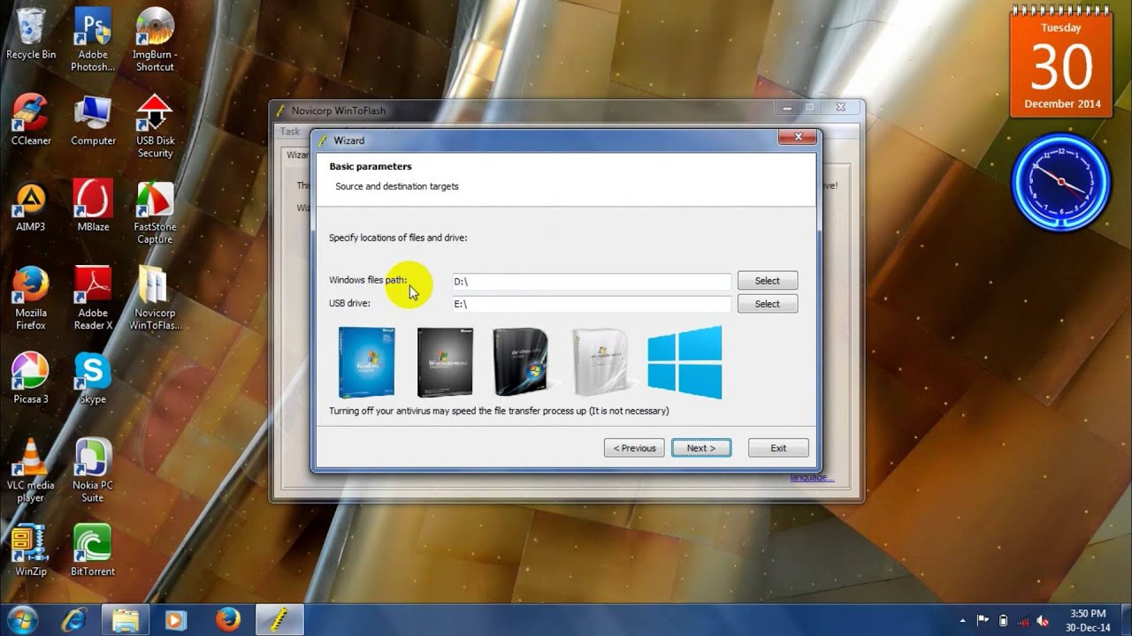Open the BitTorrent desktop shortcut
This screenshot has height=636, width=1132.
[93, 549]
